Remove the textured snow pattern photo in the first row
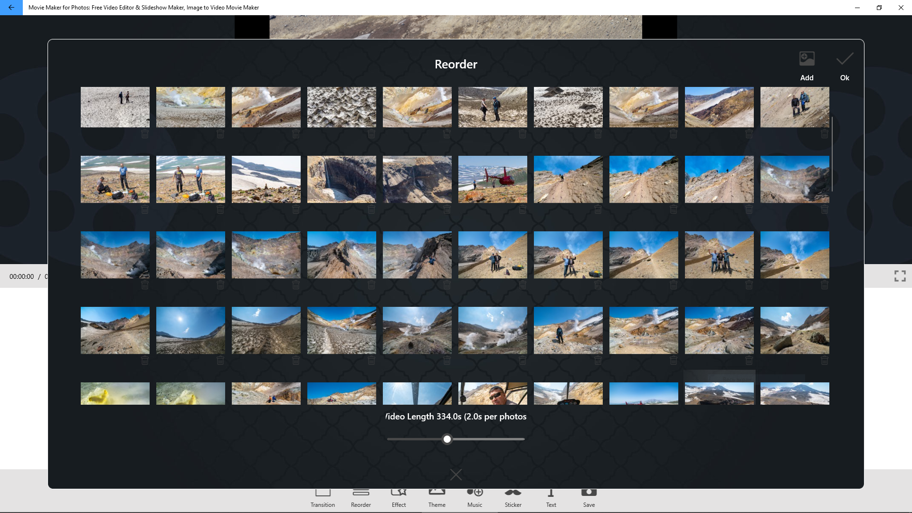The width and height of the screenshot is (912, 513). point(371,134)
